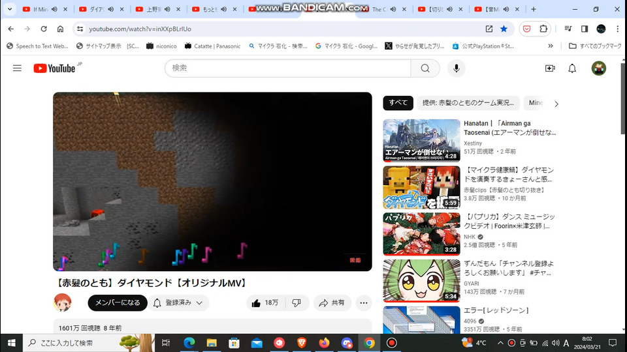
Task: Open a new browser tab
Action: click(534, 8)
